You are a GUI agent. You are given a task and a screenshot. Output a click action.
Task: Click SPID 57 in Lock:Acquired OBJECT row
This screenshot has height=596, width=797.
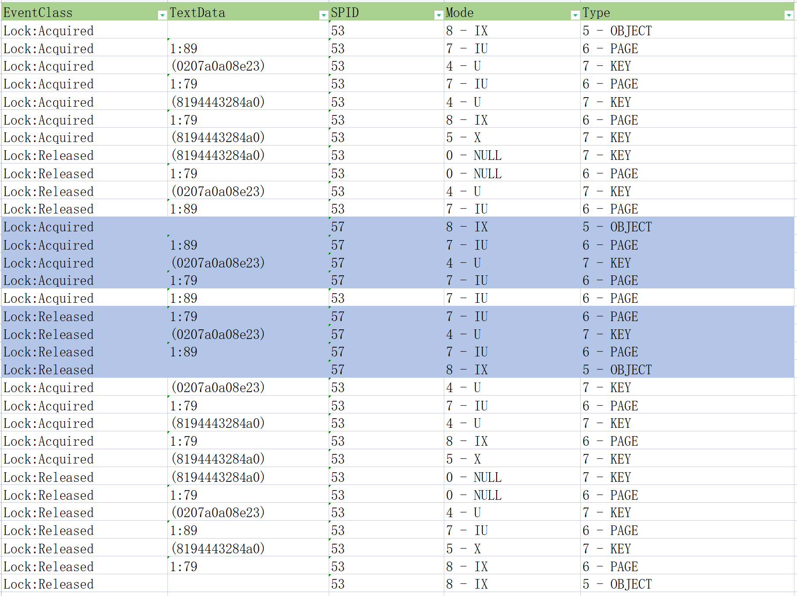pos(338,227)
